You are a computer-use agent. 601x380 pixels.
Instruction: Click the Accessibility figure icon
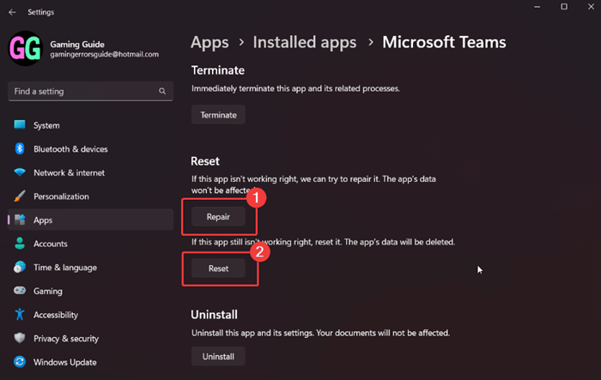[x=20, y=315]
